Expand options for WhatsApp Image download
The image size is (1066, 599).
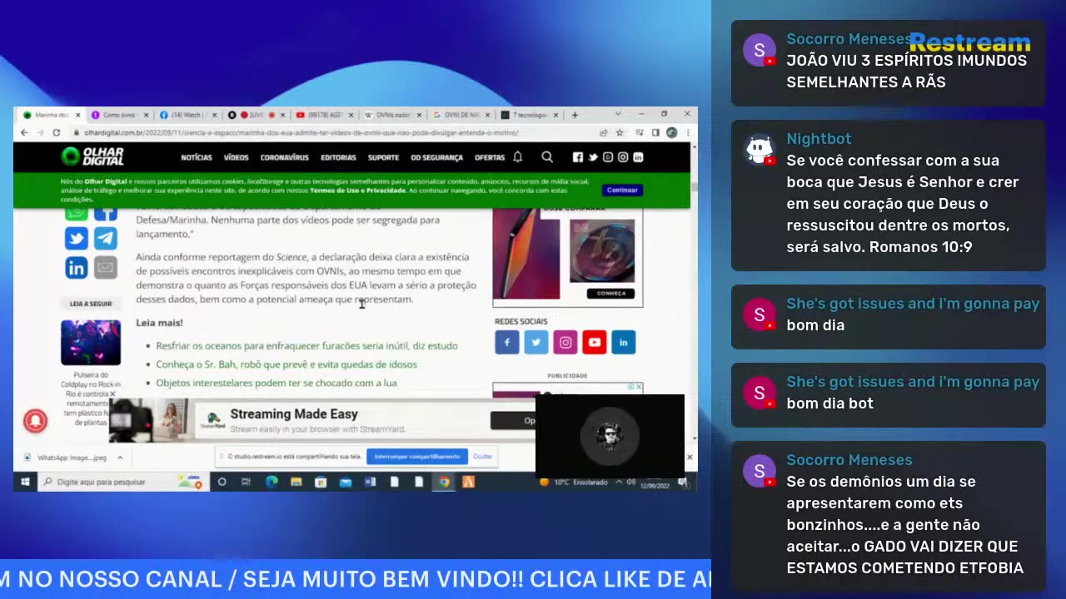click(120, 458)
